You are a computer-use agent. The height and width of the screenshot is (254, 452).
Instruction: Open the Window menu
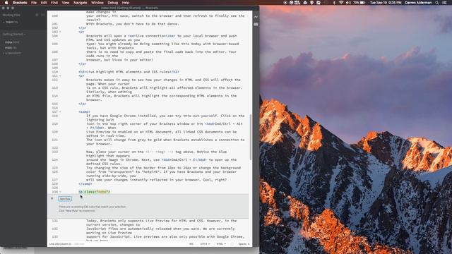point(97,3)
